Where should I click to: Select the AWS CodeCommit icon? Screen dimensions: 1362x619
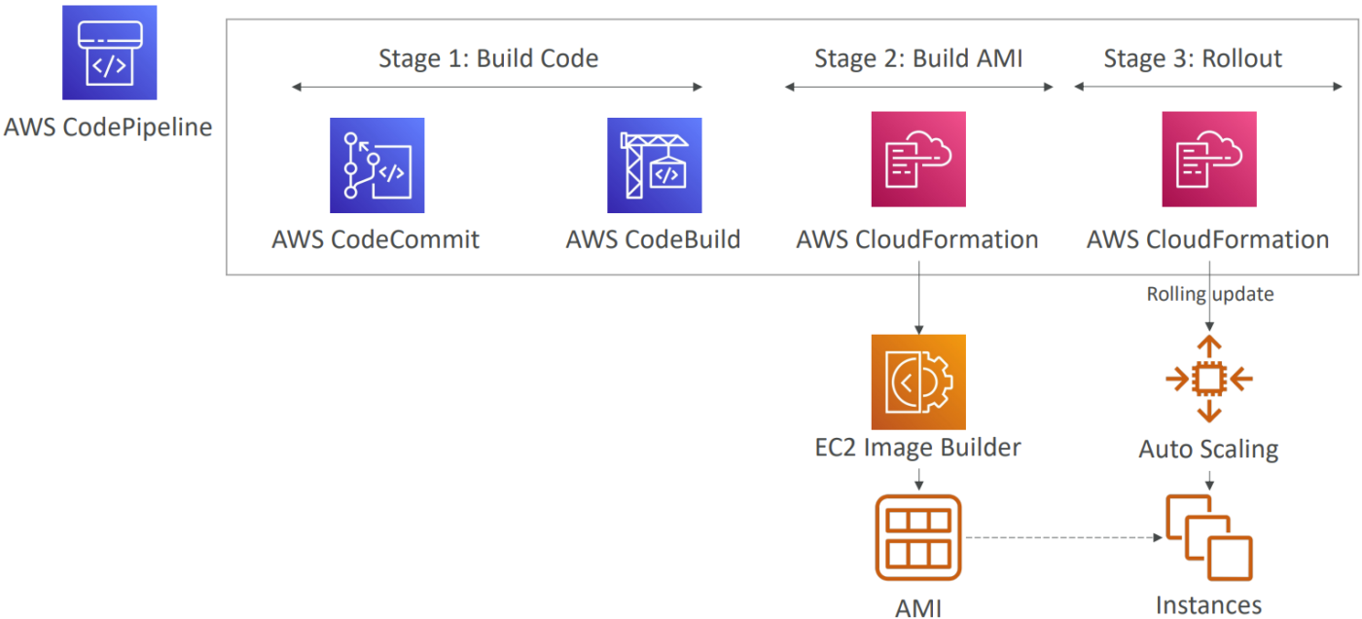376,165
